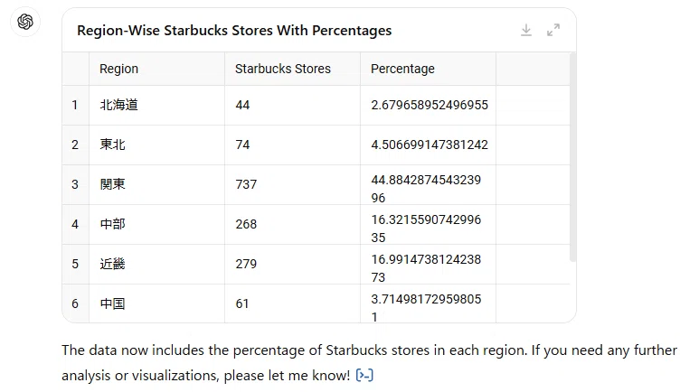Click the percentage cell 4.506699147381242
Image resolution: width=680 pixels, height=392 pixels.
[428, 145]
